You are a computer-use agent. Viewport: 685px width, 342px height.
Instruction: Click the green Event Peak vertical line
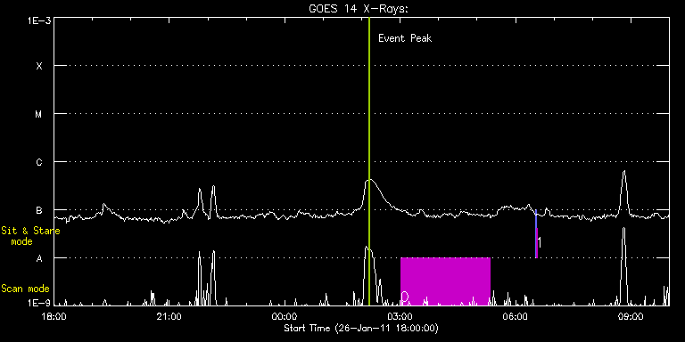coord(369,161)
